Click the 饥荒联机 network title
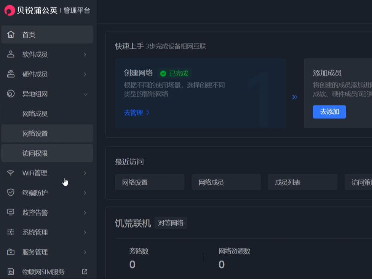This screenshot has height=279, width=372. click(x=133, y=223)
